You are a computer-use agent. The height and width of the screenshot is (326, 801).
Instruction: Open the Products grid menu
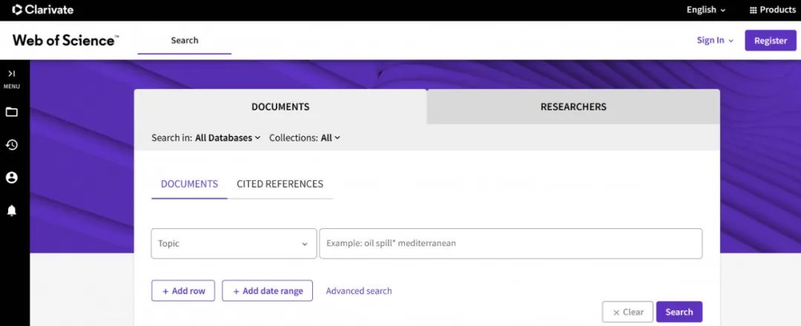tap(772, 10)
